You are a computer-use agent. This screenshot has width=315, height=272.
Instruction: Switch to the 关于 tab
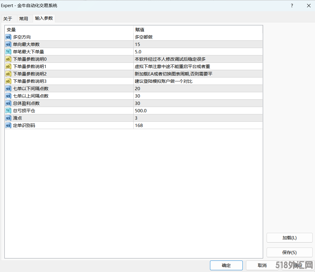click(8, 19)
